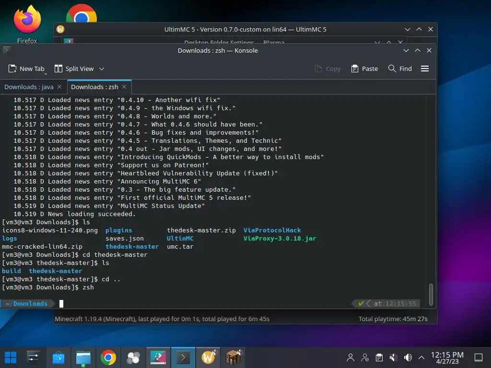Click the muted audio tray icon

pyautogui.click(x=394, y=357)
